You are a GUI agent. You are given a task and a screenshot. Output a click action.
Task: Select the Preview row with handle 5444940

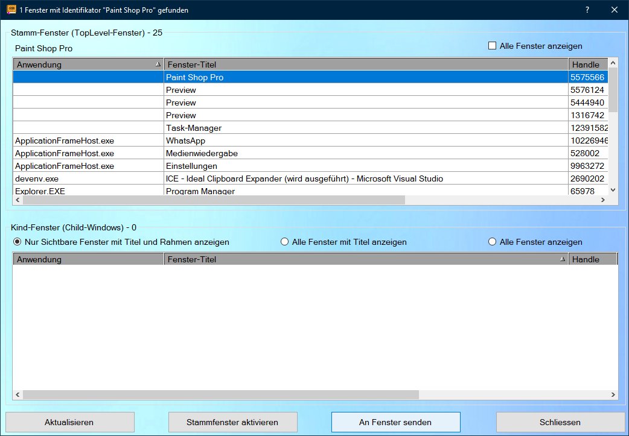(310, 103)
